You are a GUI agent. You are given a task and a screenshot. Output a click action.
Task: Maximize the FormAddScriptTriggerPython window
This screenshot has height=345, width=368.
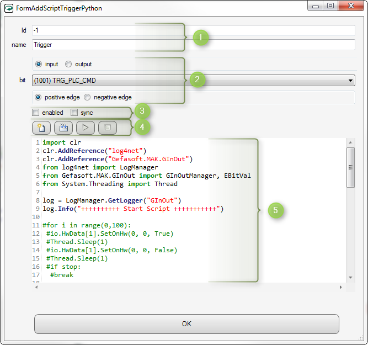(x=330, y=6)
